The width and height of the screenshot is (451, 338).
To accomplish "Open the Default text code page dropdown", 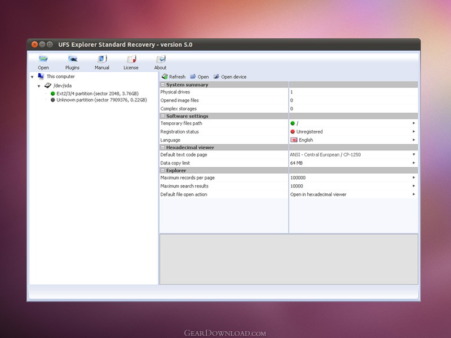I will tap(414, 154).
